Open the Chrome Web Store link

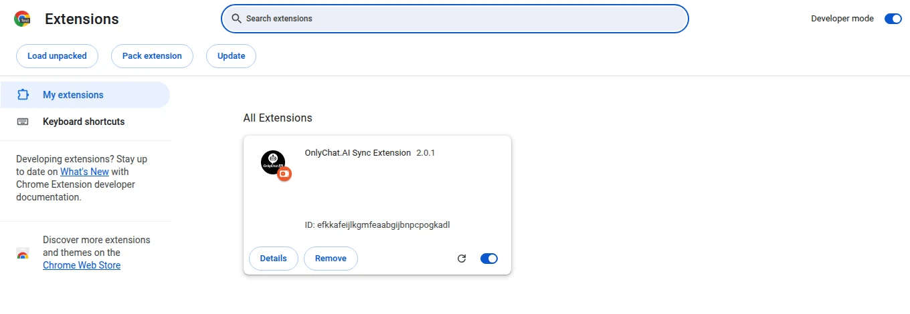tap(82, 265)
